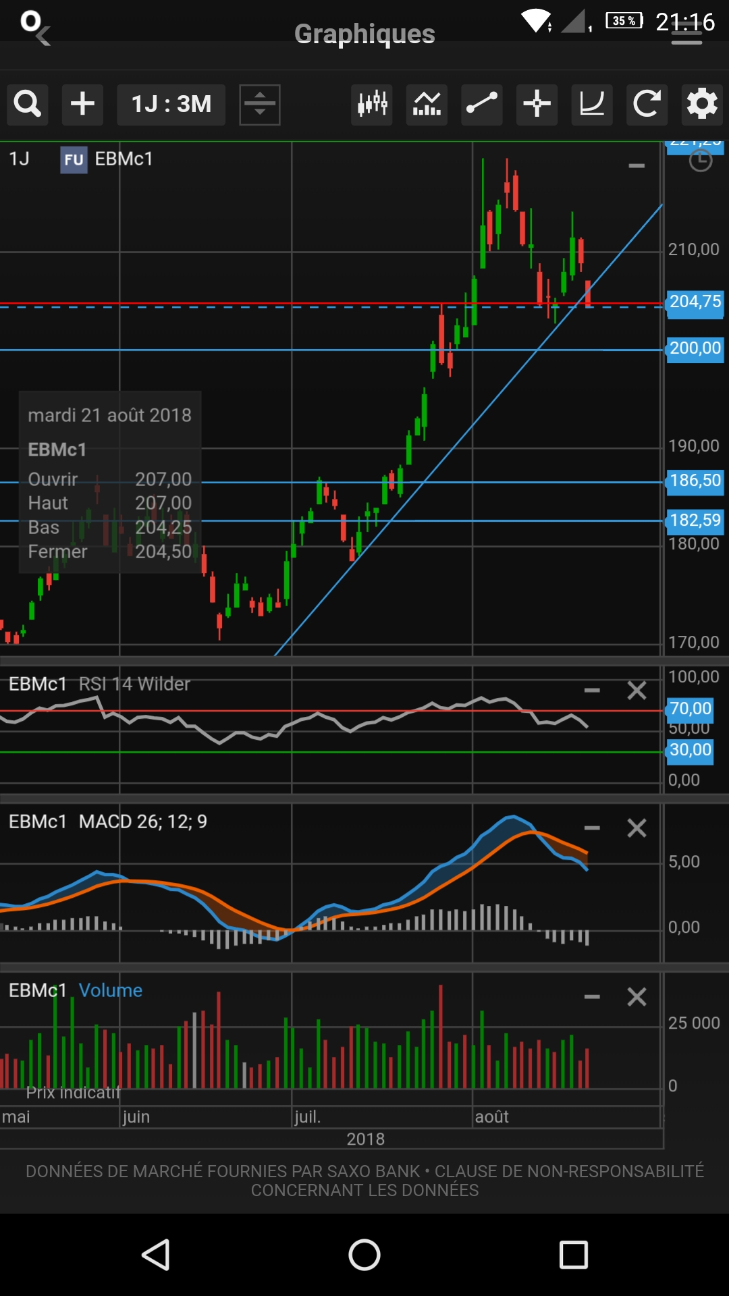Image resolution: width=729 pixels, height=1296 pixels.
Task: Select the trend line drawing tool
Action: point(482,105)
